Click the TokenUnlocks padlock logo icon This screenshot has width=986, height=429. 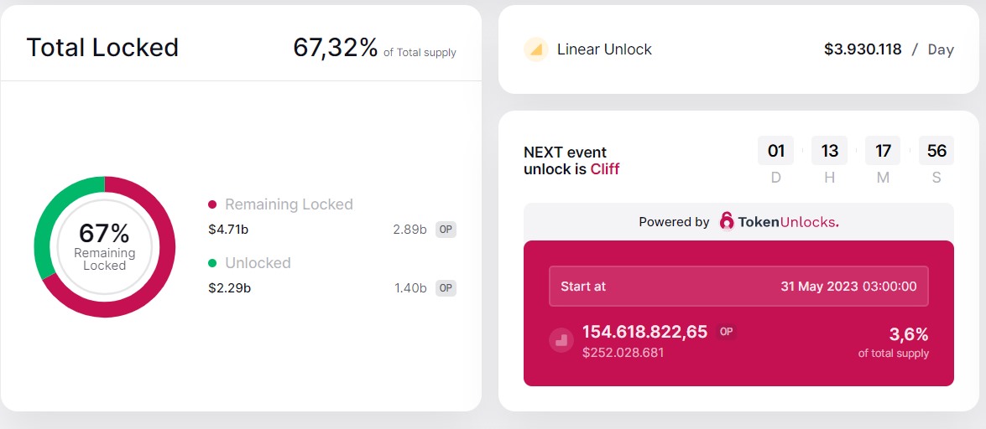727,221
